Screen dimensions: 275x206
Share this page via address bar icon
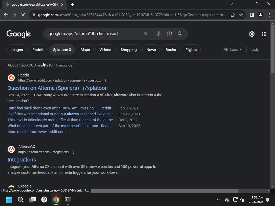233,15
